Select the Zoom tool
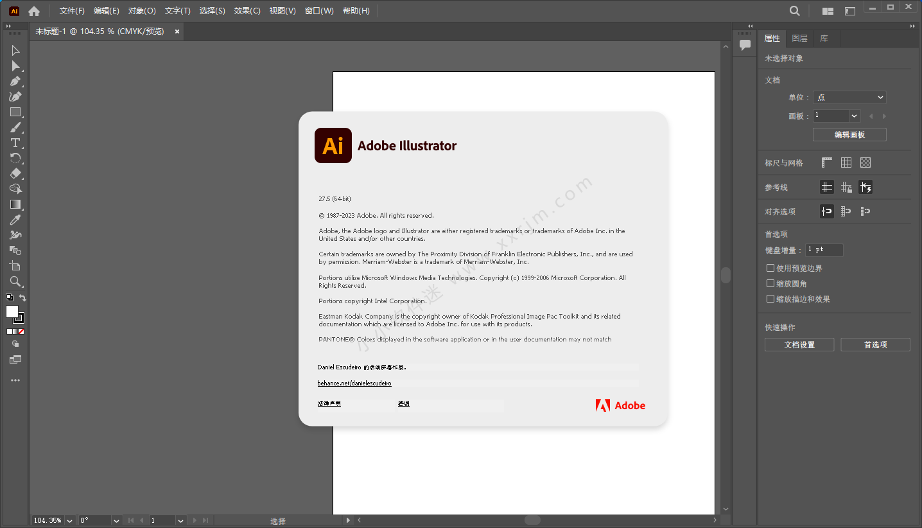The width and height of the screenshot is (922, 528). (x=15, y=281)
